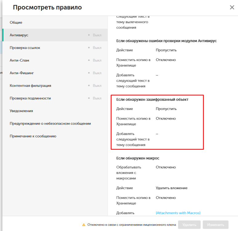The image size is (238, 231).
Task: Click the Антивирус status dot indicator
Action: pyautogui.click(x=89, y=35)
